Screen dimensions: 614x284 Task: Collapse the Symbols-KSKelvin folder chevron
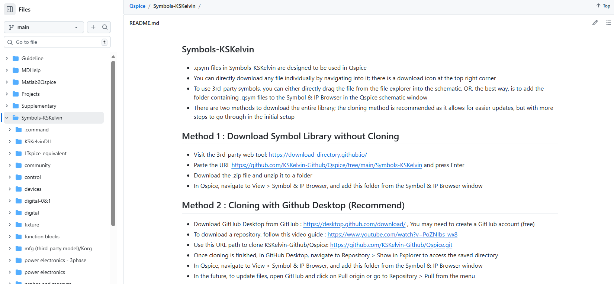click(7, 118)
